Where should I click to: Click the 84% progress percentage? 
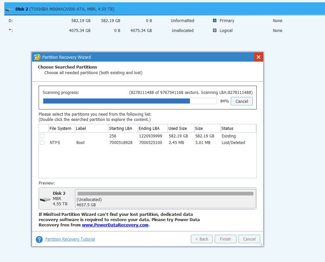(225, 101)
